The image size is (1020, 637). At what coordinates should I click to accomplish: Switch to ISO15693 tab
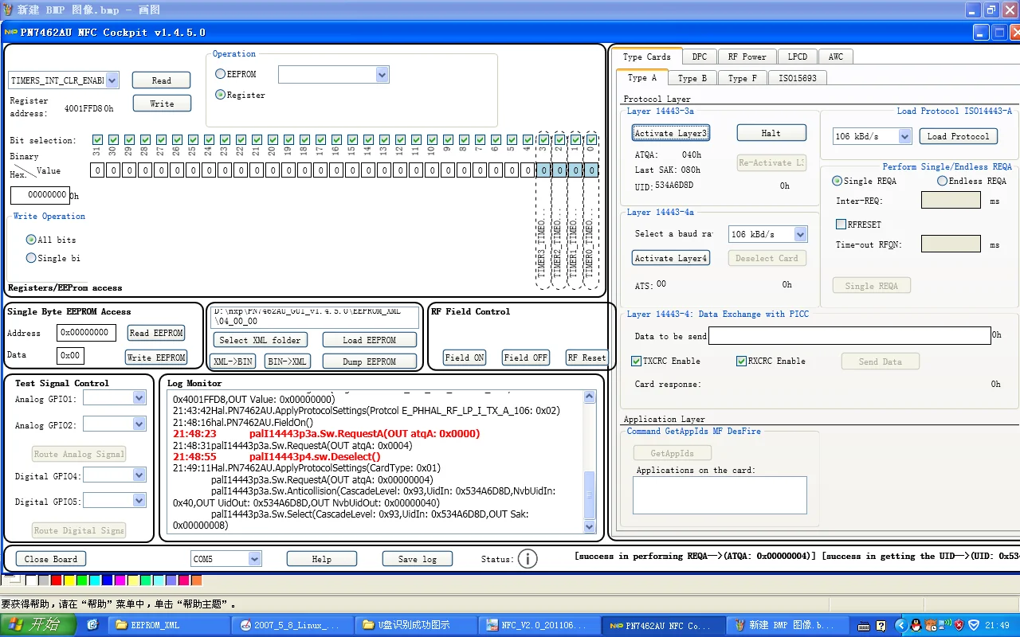[x=797, y=78]
